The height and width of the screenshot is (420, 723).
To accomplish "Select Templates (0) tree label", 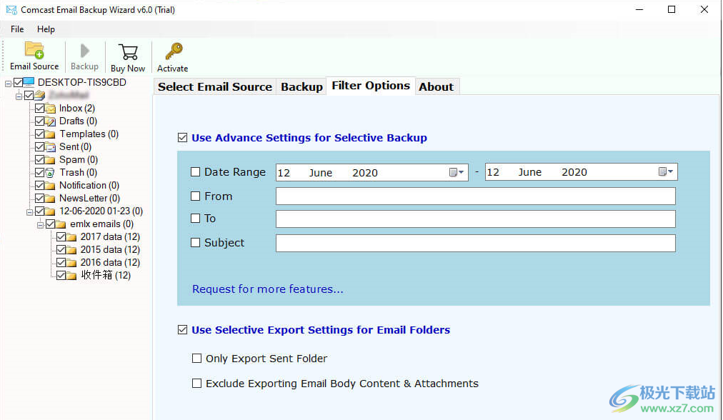I will click(x=89, y=134).
